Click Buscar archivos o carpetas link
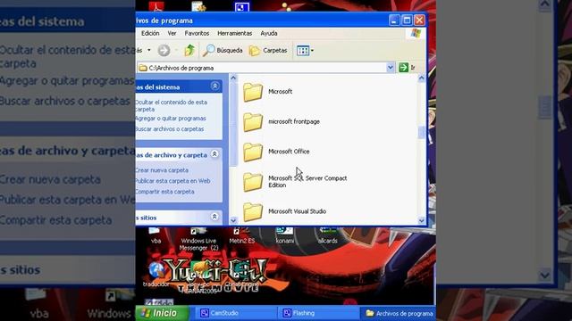Image resolution: width=572 pixels, height=321 pixels. [169, 128]
